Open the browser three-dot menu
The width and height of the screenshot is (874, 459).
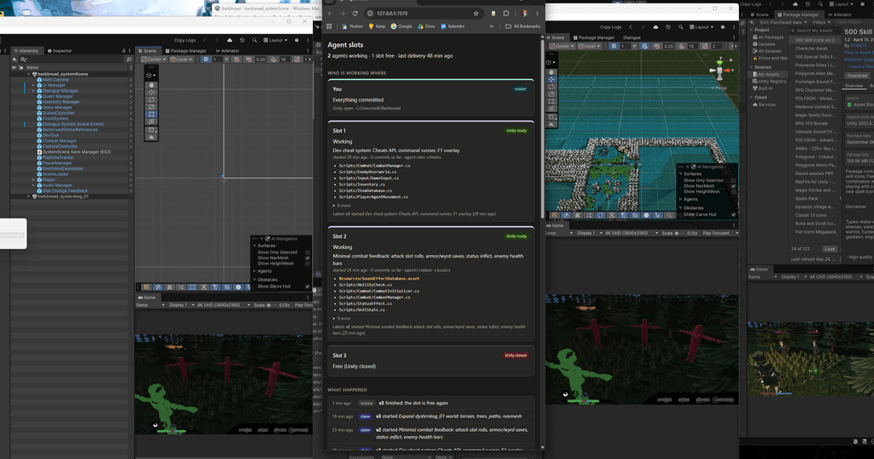tap(537, 14)
